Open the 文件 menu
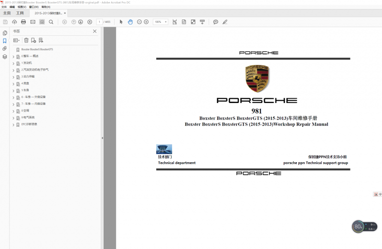 coord(4,7)
